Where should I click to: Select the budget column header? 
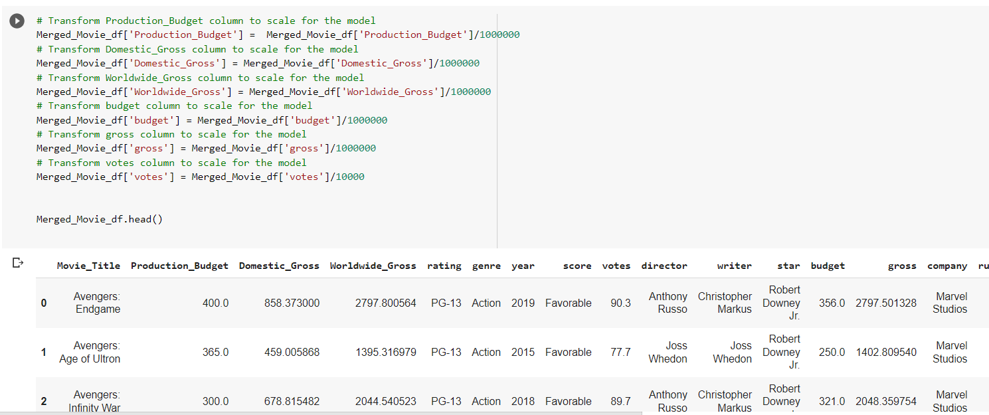tap(828, 266)
